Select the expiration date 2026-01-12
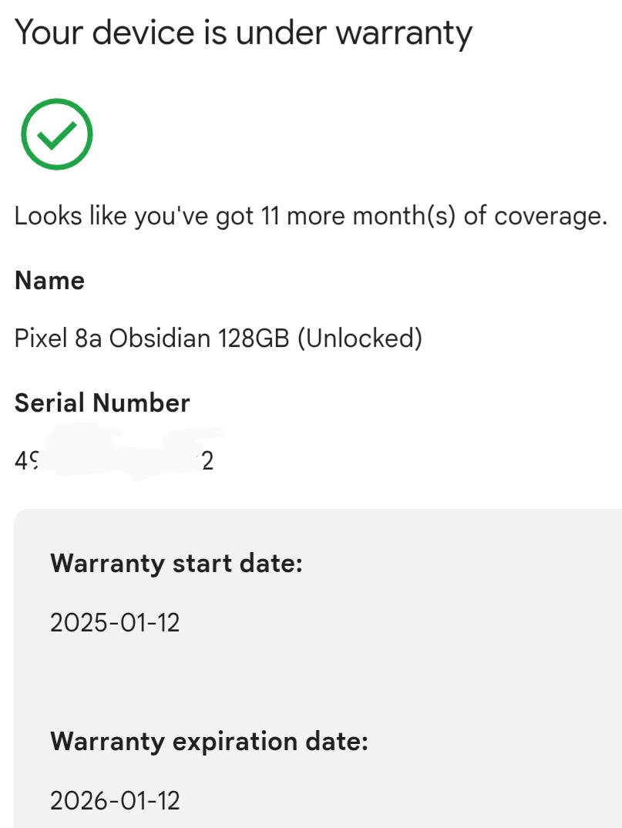Screen dimensions: 622x828 (115, 800)
